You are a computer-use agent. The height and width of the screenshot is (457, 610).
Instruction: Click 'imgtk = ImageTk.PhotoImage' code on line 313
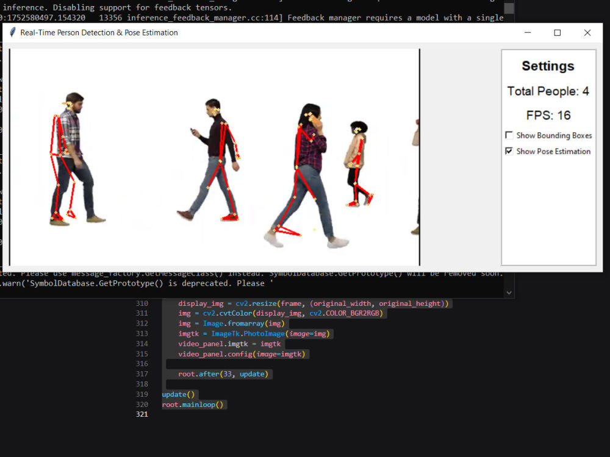pyautogui.click(x=231, y=333)
